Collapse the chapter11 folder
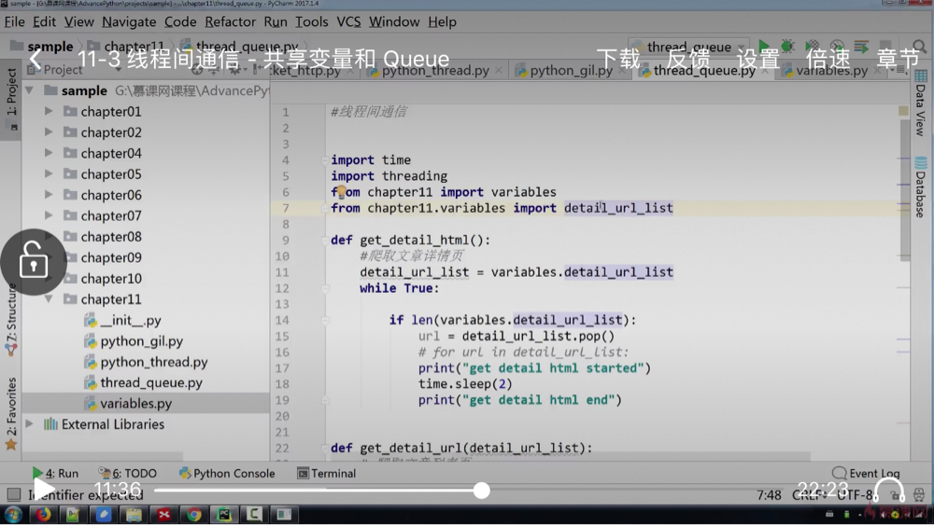The image size is (934, 525). [49, 299]
